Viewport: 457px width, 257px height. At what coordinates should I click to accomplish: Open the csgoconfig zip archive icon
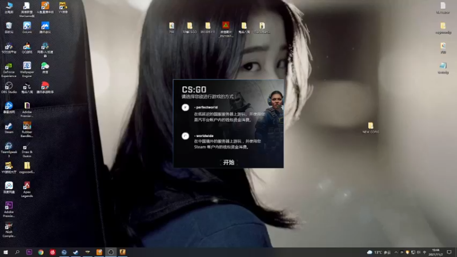click(27, 168)
